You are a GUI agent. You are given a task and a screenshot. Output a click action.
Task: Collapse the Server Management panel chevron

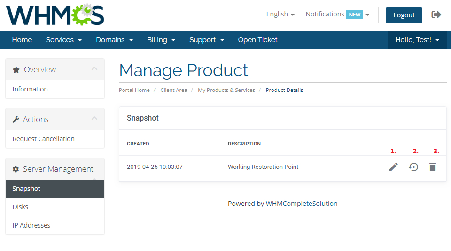[x=94, y=178]
